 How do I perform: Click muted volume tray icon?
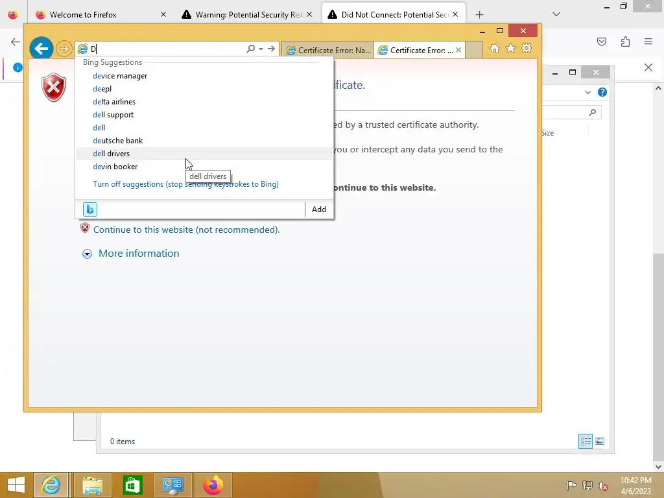[603, 486]
